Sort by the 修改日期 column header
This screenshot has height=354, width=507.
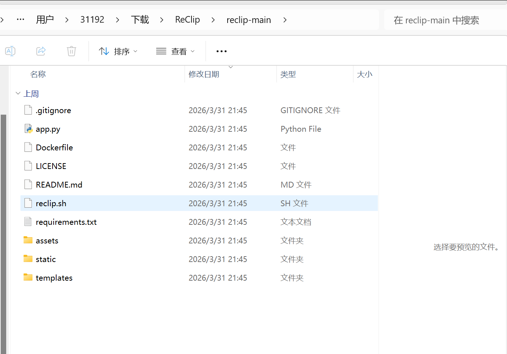204,74
